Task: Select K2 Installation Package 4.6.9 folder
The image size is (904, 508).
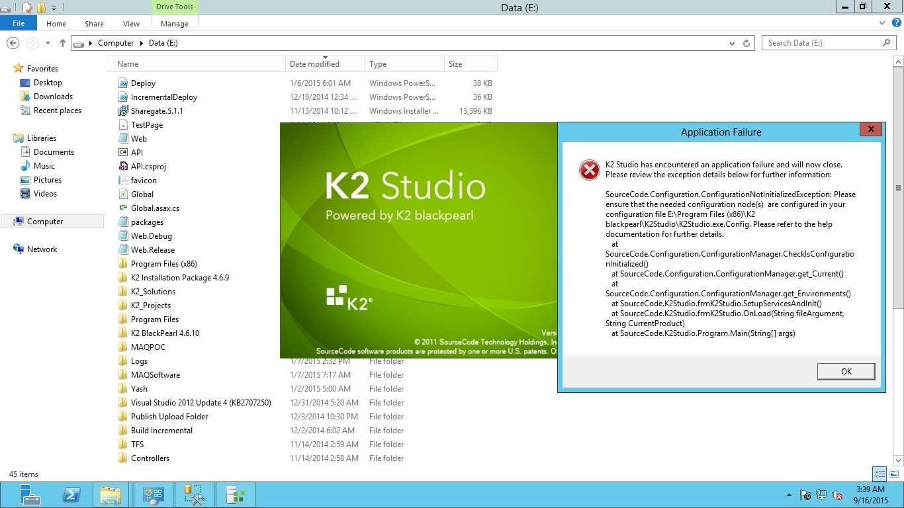Action: [x=179, y=278]
